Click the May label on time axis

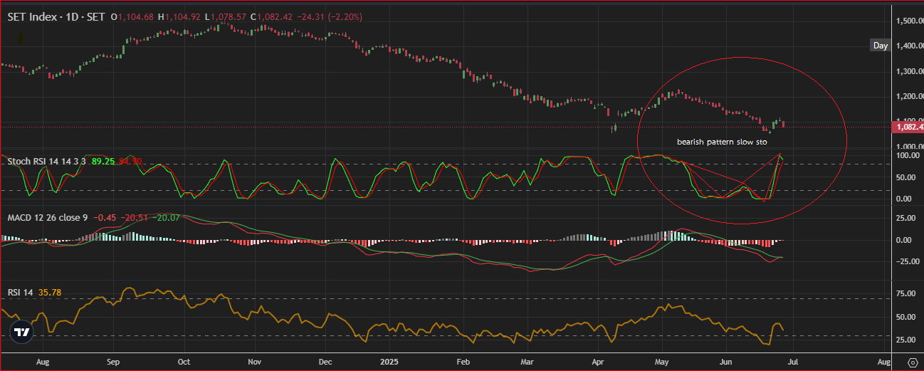click(x=663, y=362)
